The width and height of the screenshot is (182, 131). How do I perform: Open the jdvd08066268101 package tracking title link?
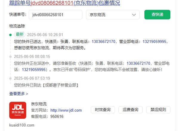(64, 3)
